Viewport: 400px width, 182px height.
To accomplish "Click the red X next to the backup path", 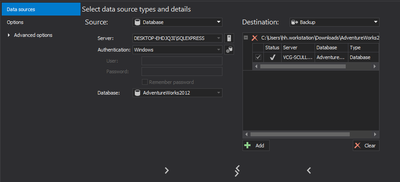I will pyautogui.click(x=255, y=38).
